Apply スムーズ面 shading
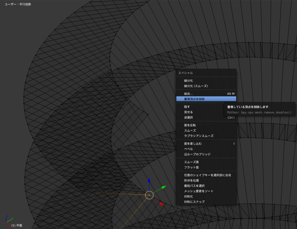Image resolution: width=297 pixels, height=229 pixels. [x=206, y=162]
